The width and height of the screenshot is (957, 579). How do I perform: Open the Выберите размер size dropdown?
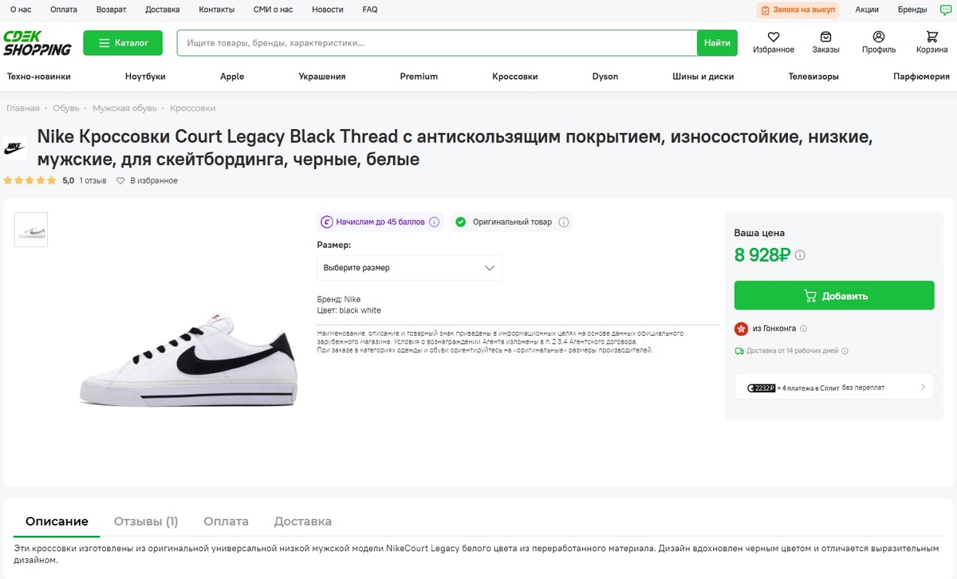(x=409, y=268)
